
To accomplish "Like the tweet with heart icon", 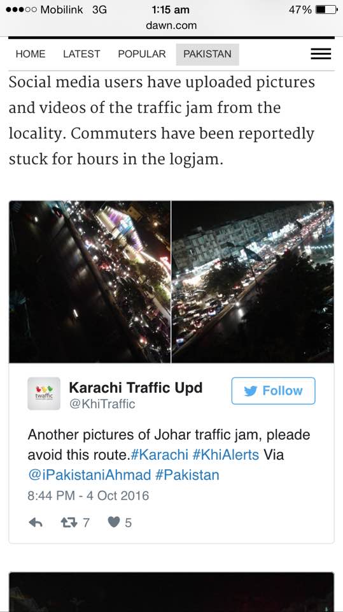I will (x=114, y=522).
